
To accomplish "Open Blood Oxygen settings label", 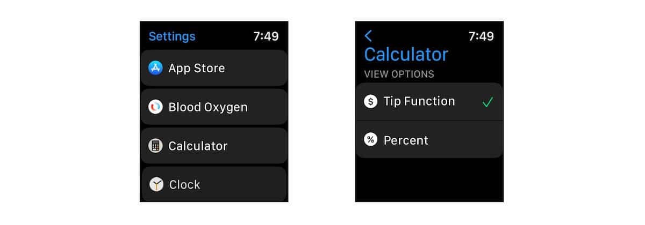I will [x=208, y=107].
